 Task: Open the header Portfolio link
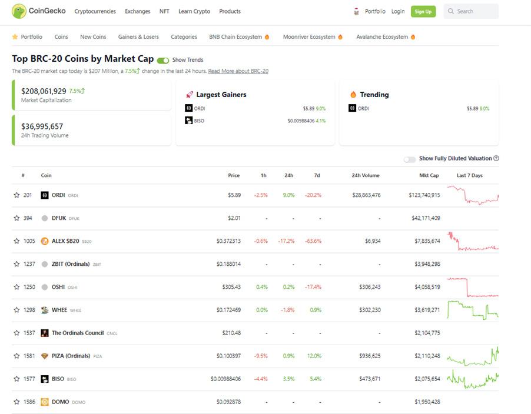(x=375, y=11)
